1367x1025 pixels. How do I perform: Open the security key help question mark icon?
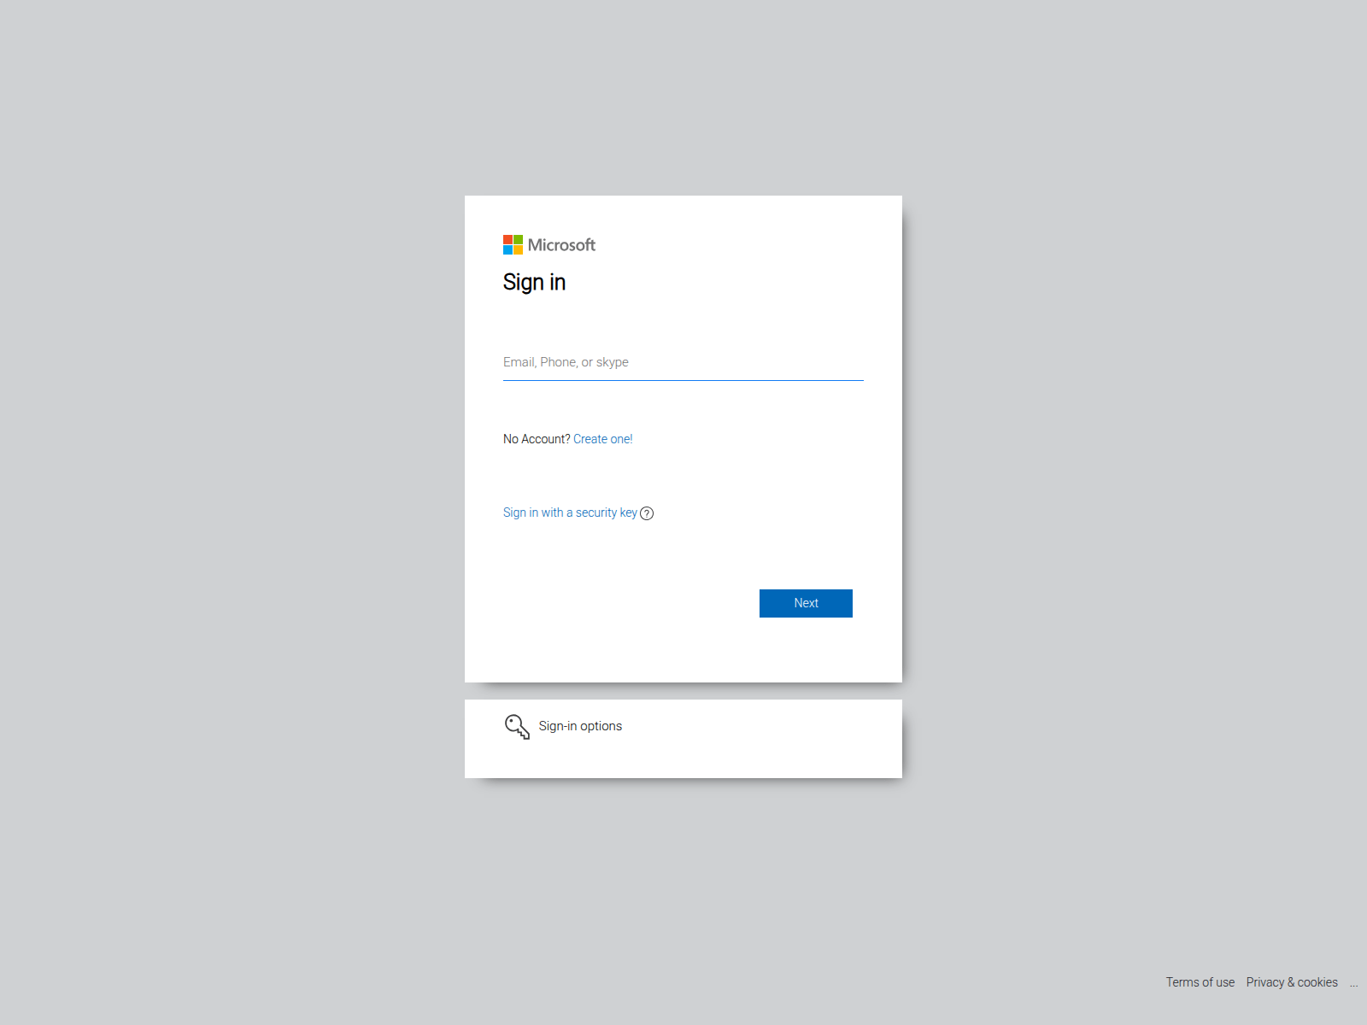point(647,513)
